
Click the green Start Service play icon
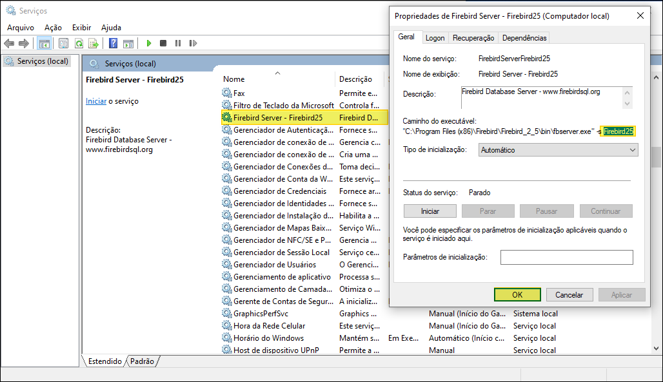(x=148, y=43)
